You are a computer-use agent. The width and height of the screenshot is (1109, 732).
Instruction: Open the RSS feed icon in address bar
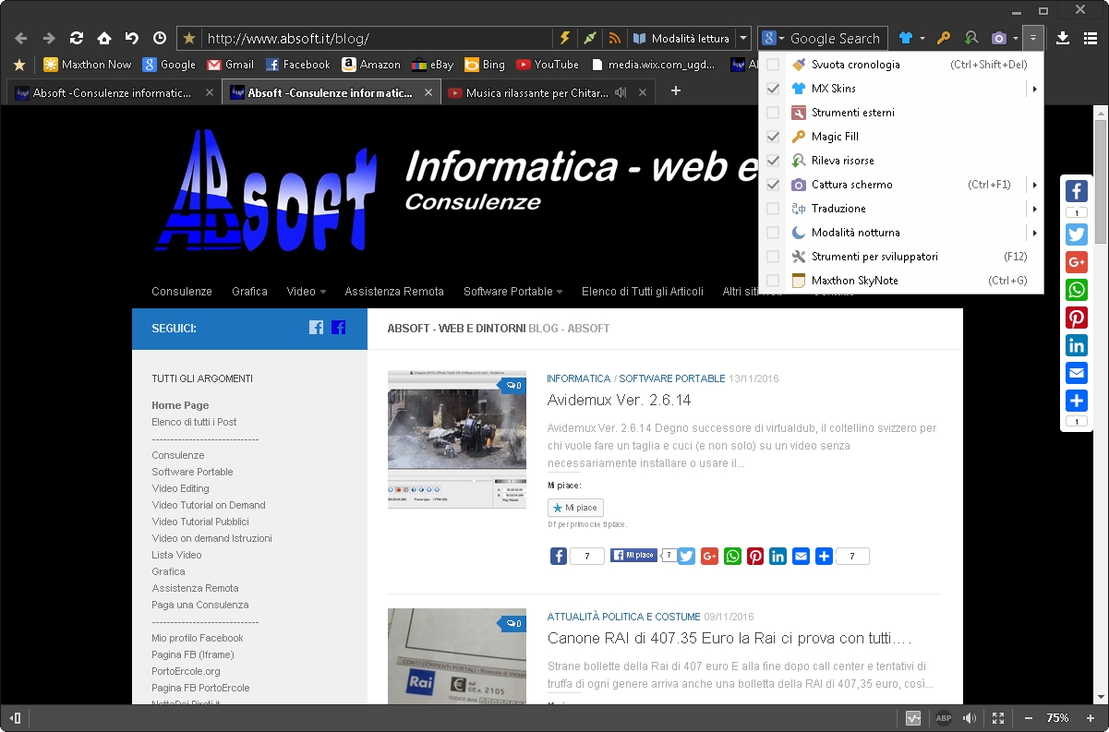point(614,39)
